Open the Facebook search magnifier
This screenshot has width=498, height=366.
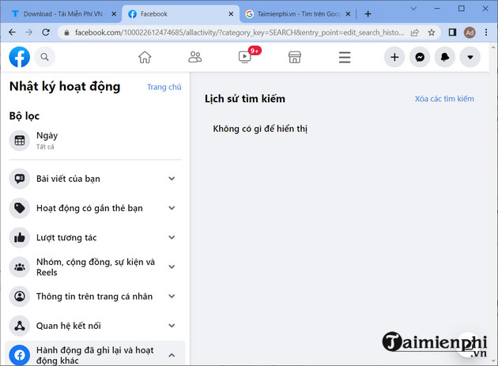[44, 57]
